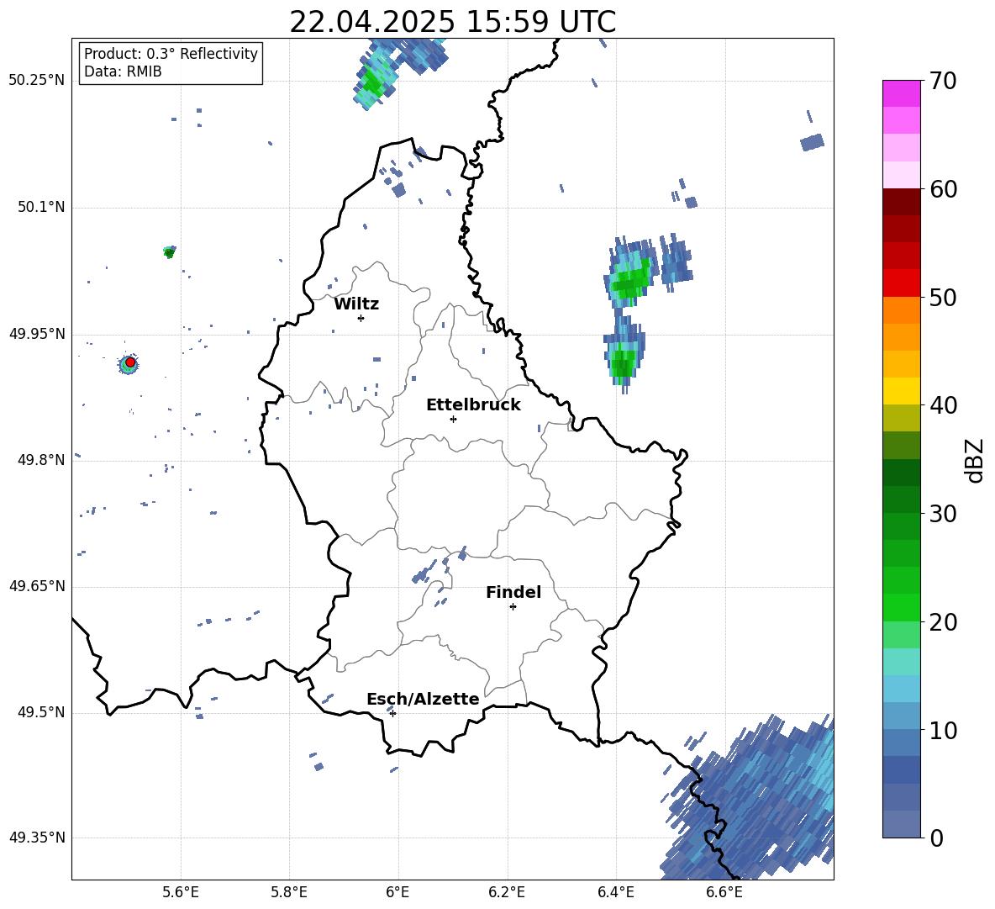Image resolution: width=995 pixels, height=909 pixels.
Task: Click the red radar dot near 49.95°N
Action: (130, 362)
